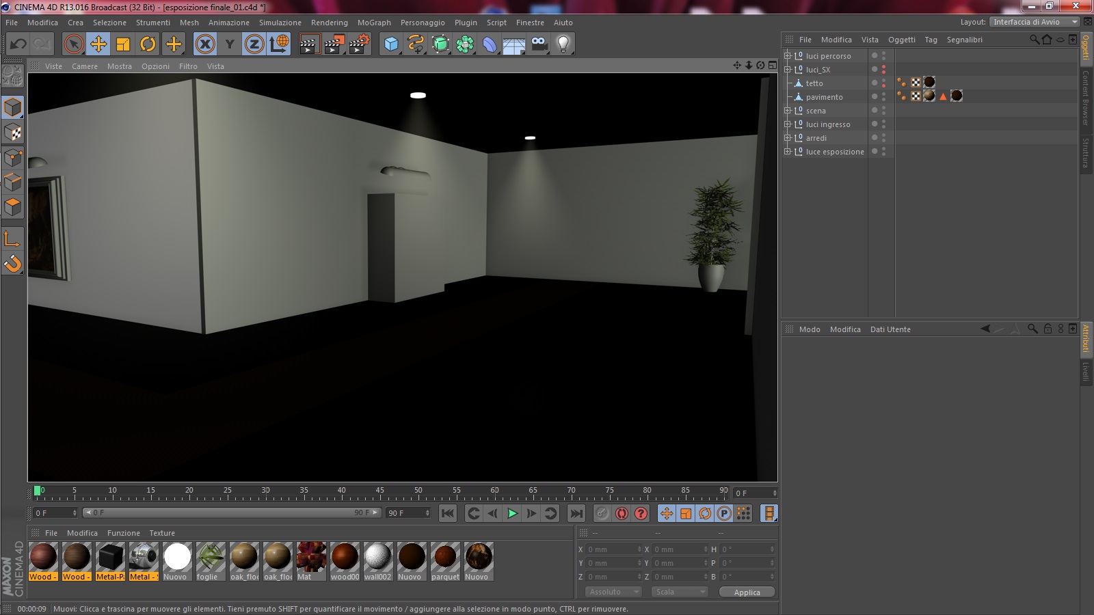1094x615 pixels.
Task: Enable Model mode in left sidebar
Action: tap(13, 108)
